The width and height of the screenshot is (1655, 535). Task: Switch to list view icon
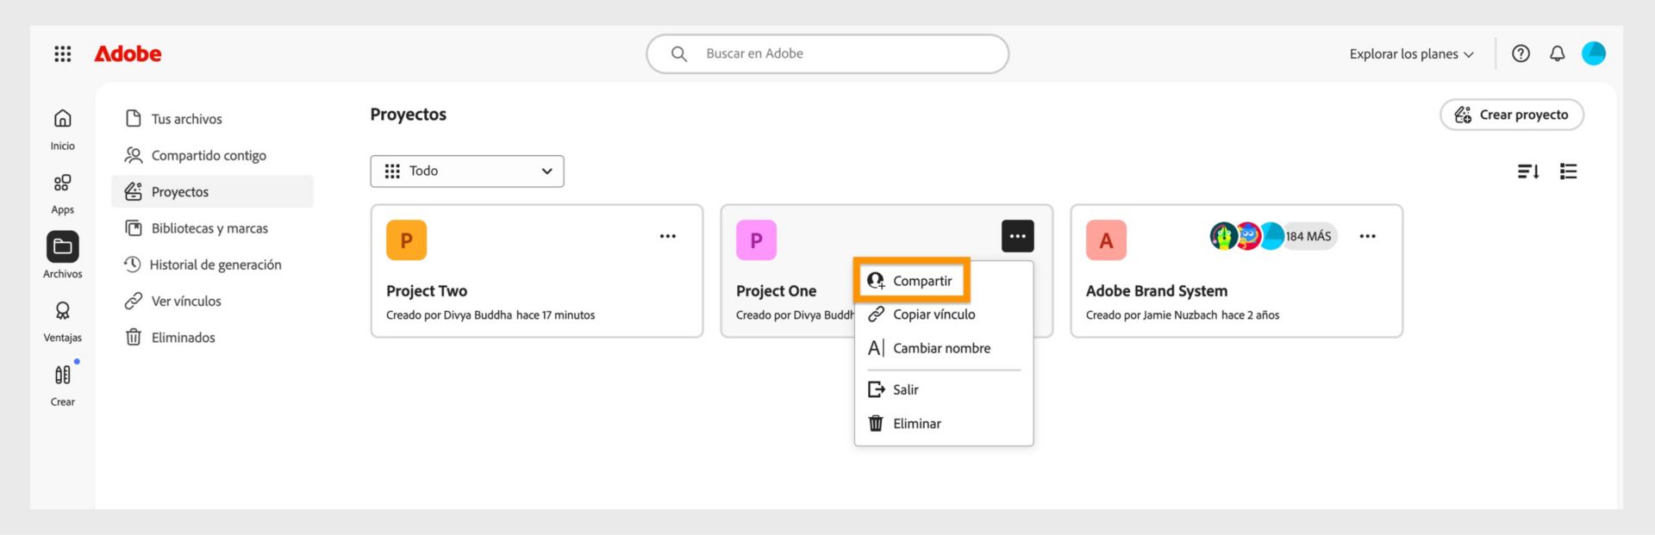(x=1569, y=171)
